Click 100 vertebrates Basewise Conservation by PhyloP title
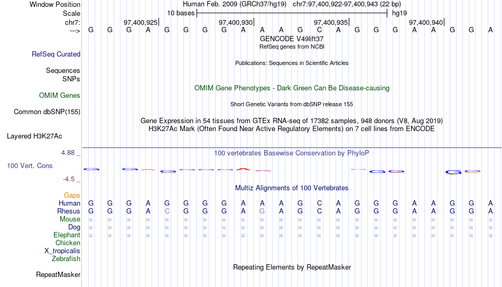This screenshot has height=287, width=502. coord(292,153)
